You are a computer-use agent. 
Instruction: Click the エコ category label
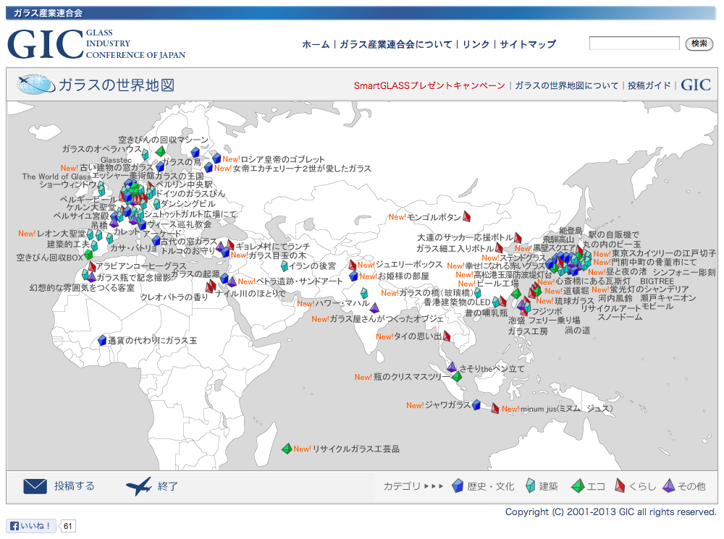pos(596,486)
